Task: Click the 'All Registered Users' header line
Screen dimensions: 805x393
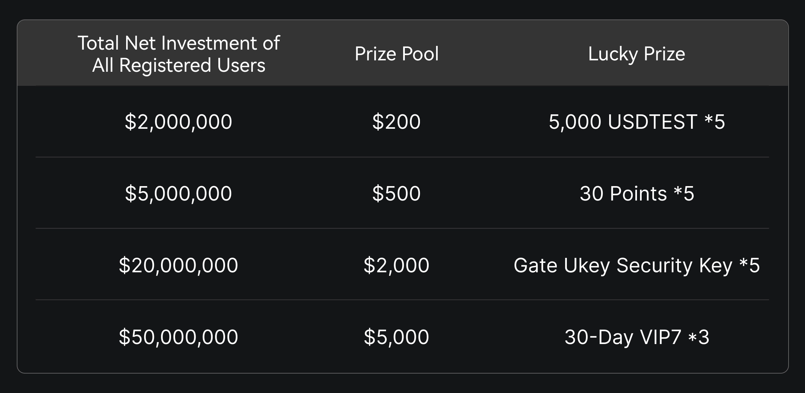Action: [178, 65]
